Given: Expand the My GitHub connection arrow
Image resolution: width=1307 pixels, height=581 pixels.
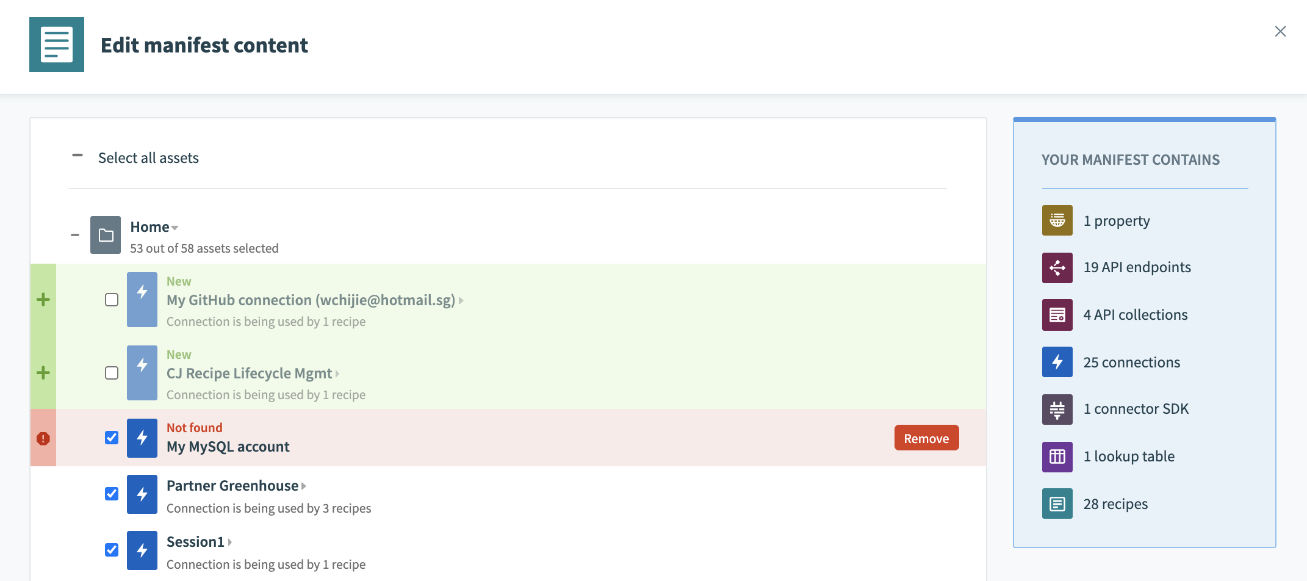Looking at the screenshot, I should click(461, 300).
